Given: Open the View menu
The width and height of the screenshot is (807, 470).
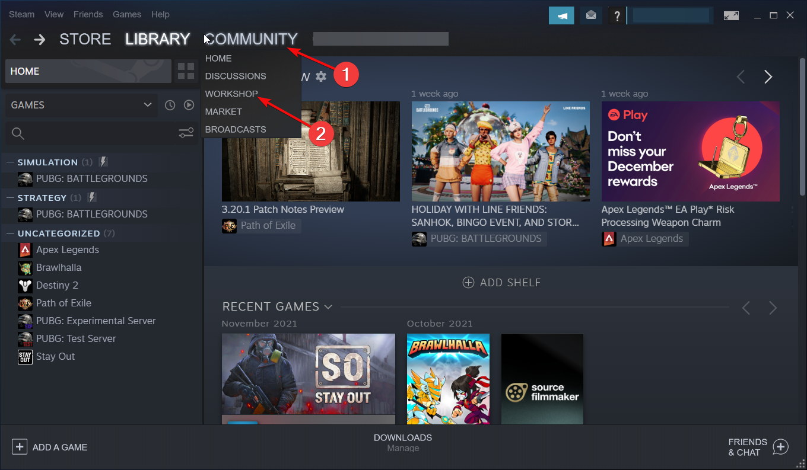Looking at the screenshot, I should (54, 14).
